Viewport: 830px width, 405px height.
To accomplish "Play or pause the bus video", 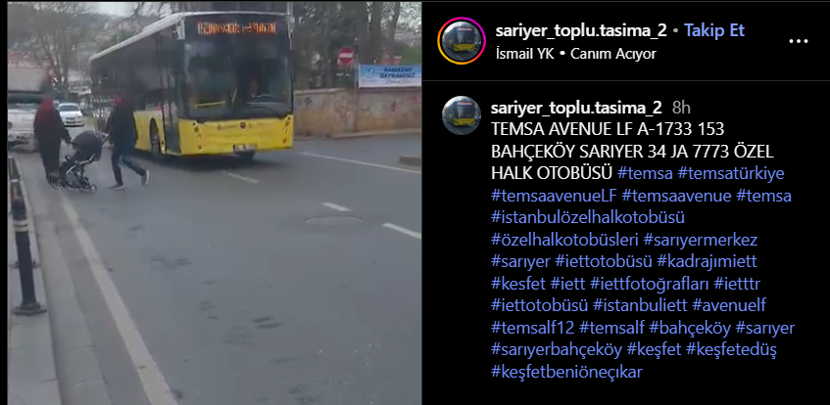I will (215, 202).
